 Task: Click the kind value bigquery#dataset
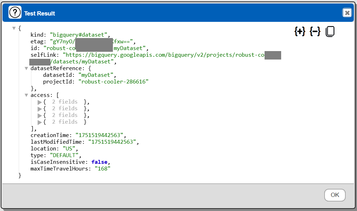pos(80,35)
